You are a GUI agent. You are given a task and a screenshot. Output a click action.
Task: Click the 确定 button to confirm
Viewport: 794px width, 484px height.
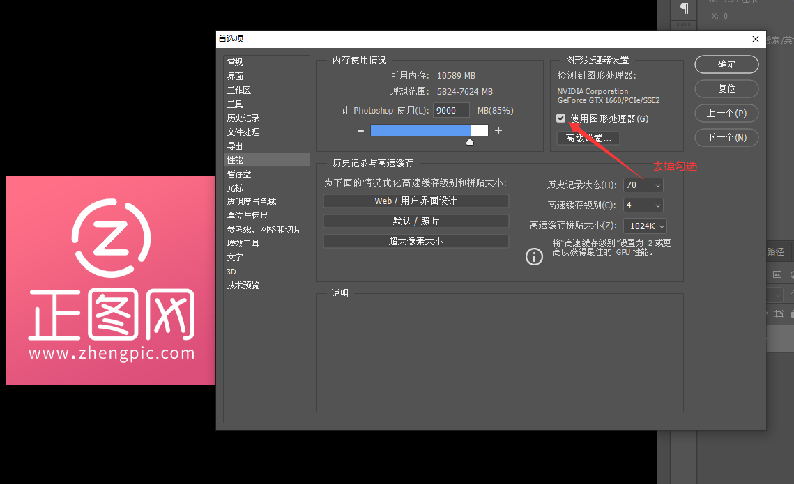coord(726,64)
